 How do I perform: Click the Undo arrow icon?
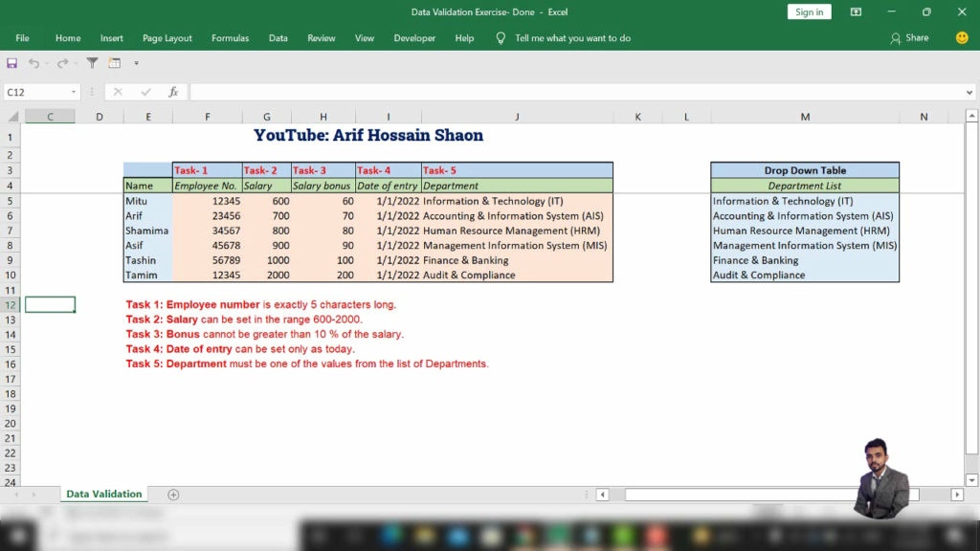click(33, 63)
